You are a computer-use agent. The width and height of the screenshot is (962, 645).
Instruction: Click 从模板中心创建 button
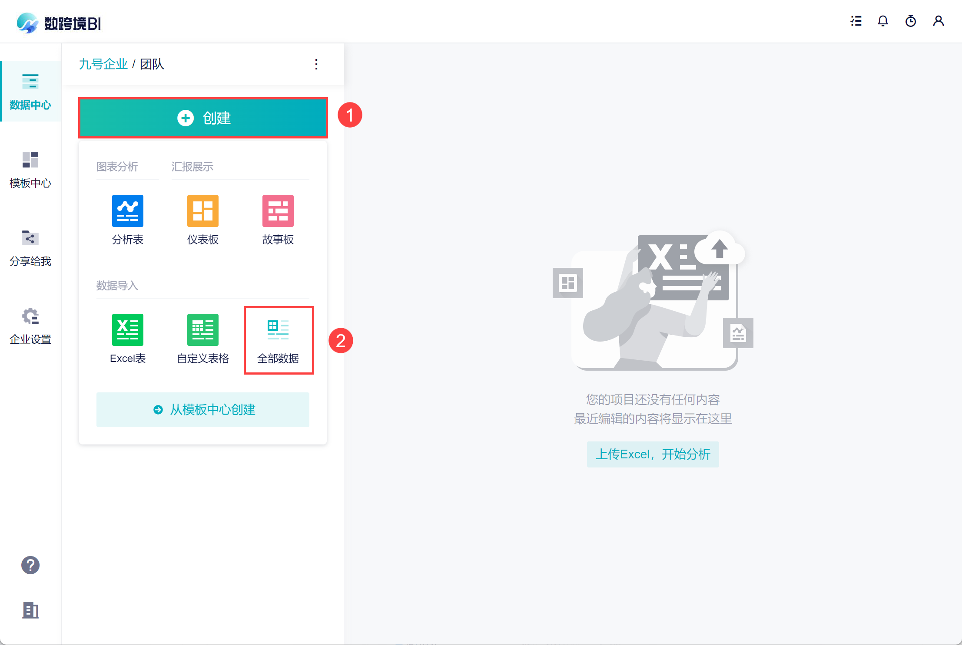tap(203, 410)
